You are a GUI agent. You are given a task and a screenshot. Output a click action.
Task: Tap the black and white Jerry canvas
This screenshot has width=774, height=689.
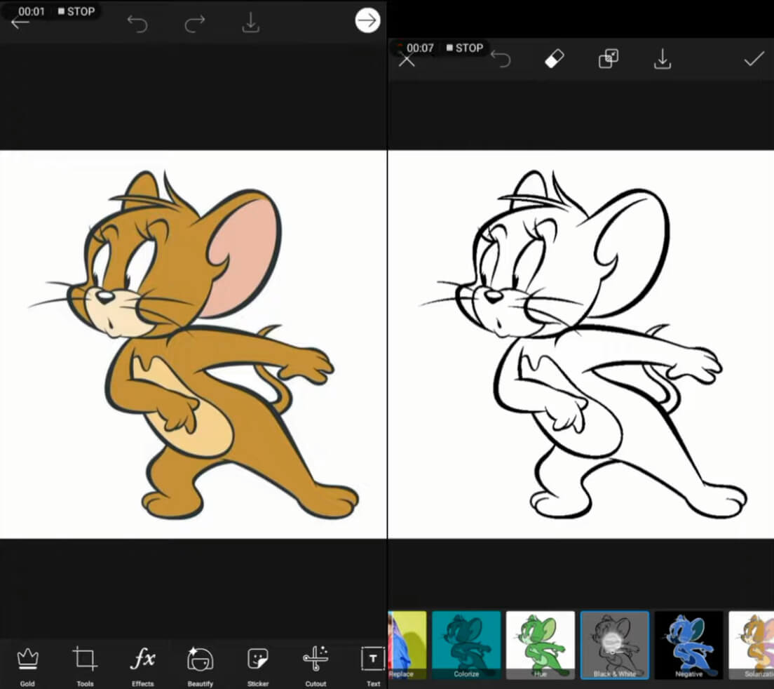coord(581,344)
